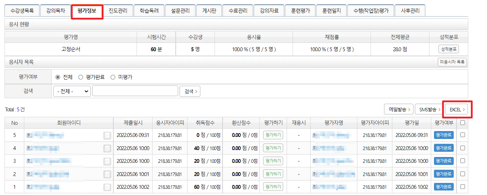Image resolution: width=487 pixels, height=195 pixels.
Task: Open the 미응시자 목록 list
Action: [x=452, y=62]
